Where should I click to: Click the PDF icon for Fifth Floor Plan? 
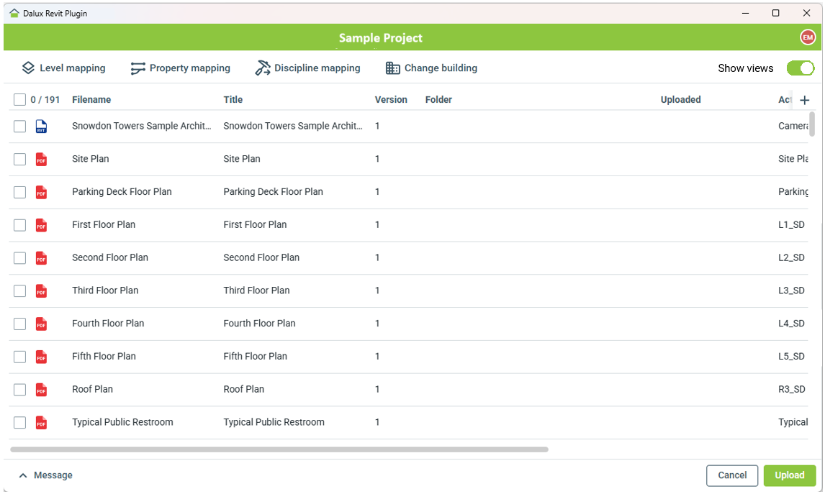click(41, 357)
